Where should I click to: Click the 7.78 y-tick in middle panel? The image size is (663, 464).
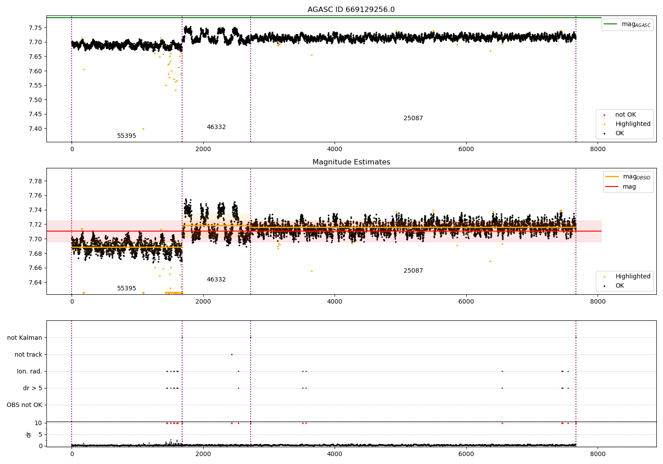click(x=35, y=182)
